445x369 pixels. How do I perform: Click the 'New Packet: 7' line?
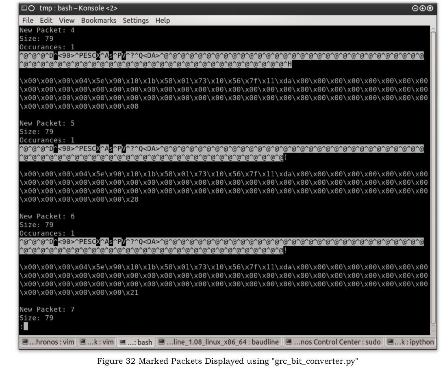click(47, 309)
